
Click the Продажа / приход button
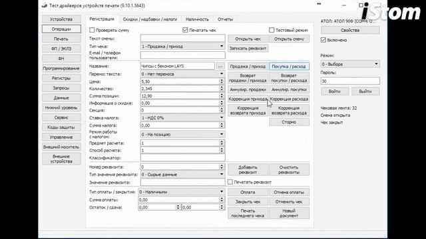(248, 66)
